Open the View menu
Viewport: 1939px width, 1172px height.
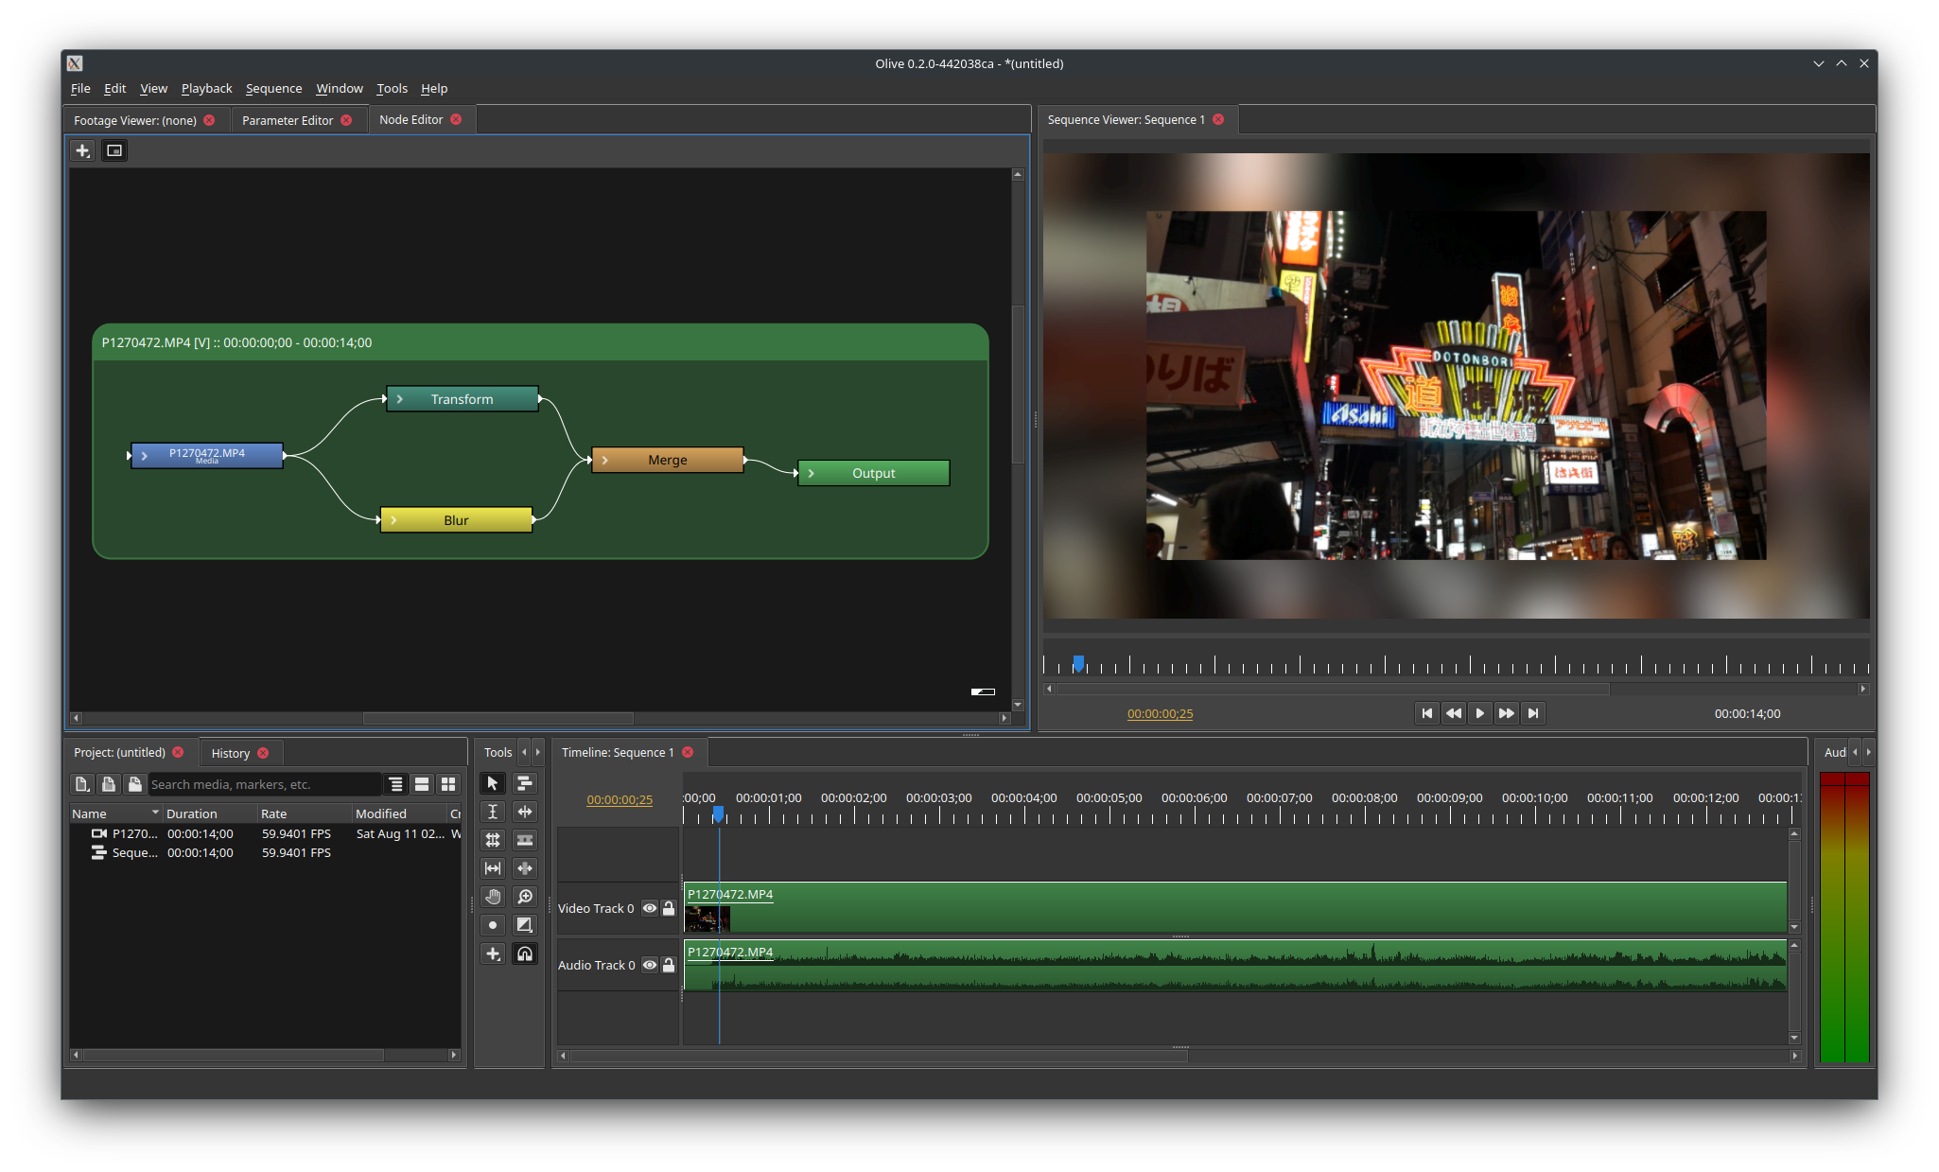(x=152, y=87)
